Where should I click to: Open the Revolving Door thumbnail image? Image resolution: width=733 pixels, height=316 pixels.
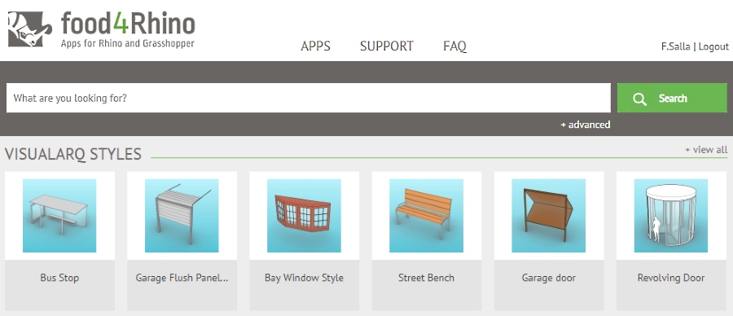[671, 216]
